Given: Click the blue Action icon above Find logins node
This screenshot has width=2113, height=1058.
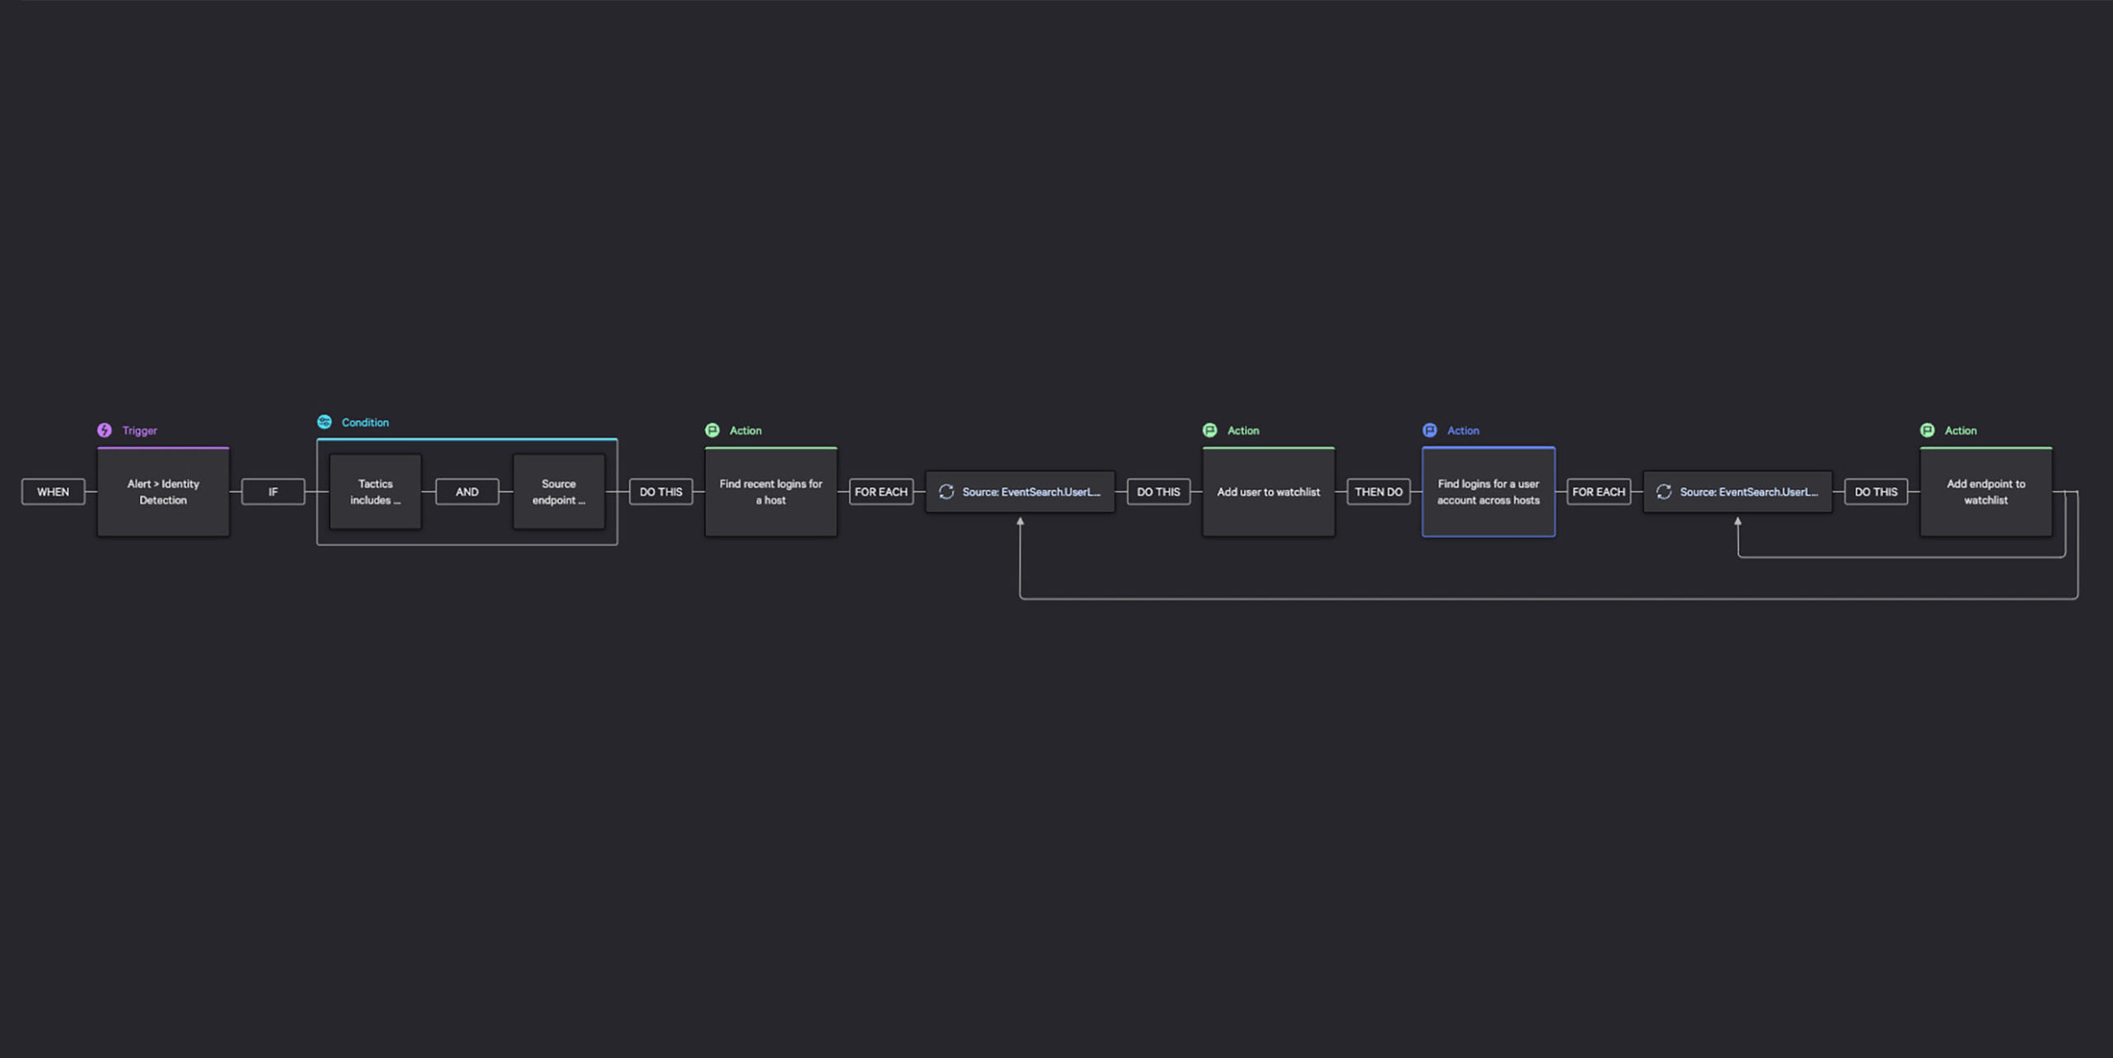Looking at the screenshot, I should tap(1430, 430).
